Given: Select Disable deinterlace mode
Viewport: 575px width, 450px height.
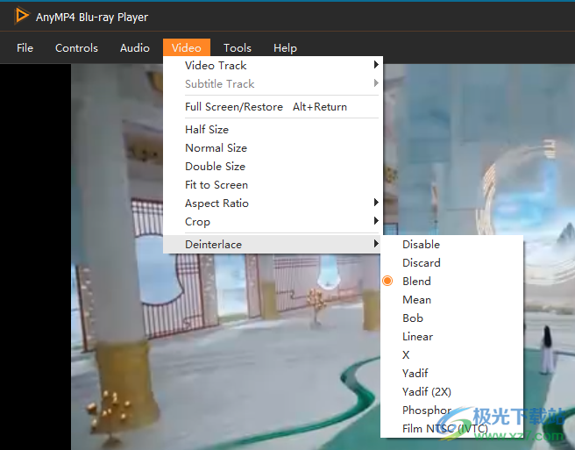Looking at the screenshot, I should [451, 245].
